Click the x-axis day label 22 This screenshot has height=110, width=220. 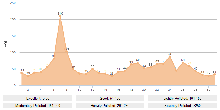[157, 90]
